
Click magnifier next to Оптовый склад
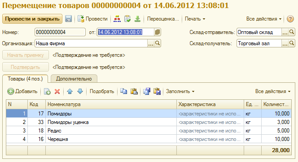[x=292, y=32]
